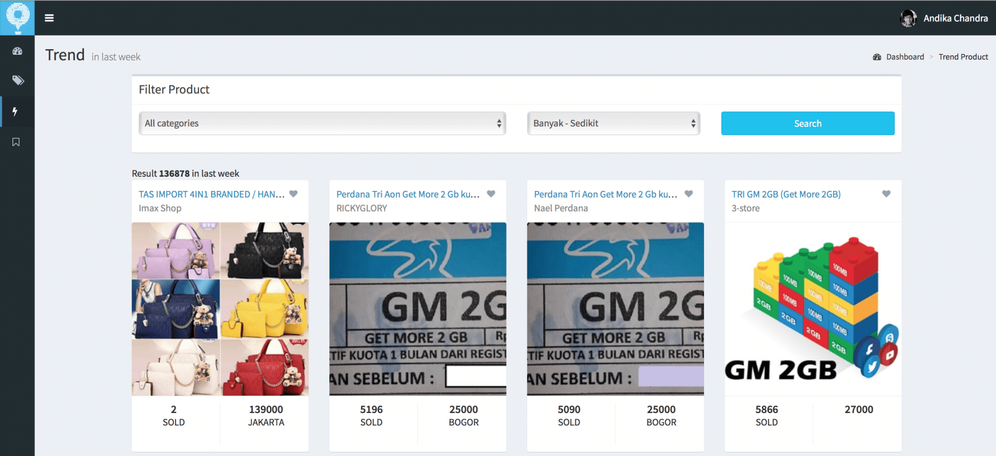Screen dimensions: 996x456
Task: Click RICKYGLORY GM 2GB card image
Action: pos(418,309)
